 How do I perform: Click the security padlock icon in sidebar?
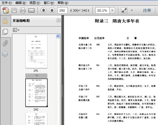coord(5,21)
